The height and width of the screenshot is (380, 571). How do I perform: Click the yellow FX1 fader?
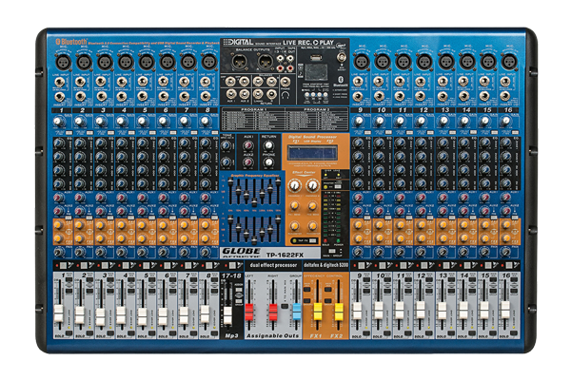coord(318,312)
